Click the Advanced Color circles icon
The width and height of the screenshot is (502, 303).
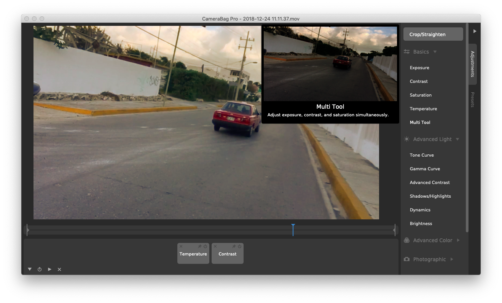pyautogui.click(x=407, y=240)
